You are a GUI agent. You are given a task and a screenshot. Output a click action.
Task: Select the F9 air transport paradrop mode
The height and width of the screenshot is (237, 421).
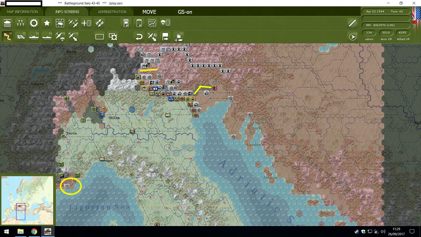click(x=60, y=36)
